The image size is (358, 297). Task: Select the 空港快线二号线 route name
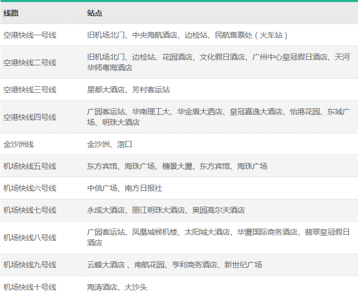coord(30,62)
